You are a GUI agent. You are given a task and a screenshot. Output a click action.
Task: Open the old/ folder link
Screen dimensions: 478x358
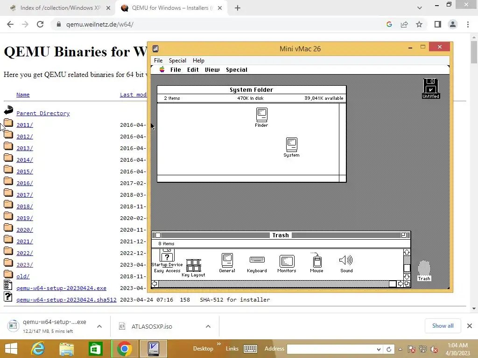point(23,276)
